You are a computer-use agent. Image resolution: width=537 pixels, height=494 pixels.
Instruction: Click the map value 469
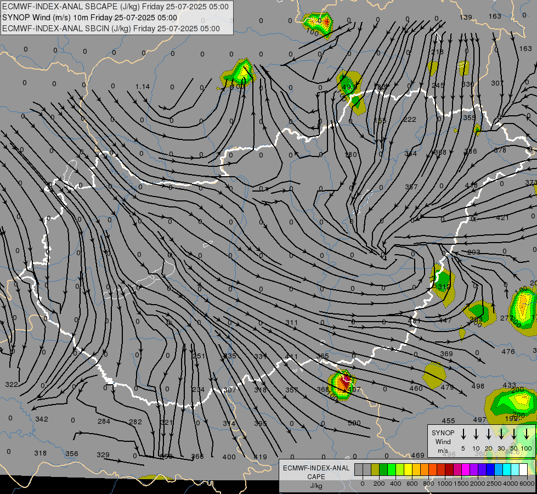point(417,455)
